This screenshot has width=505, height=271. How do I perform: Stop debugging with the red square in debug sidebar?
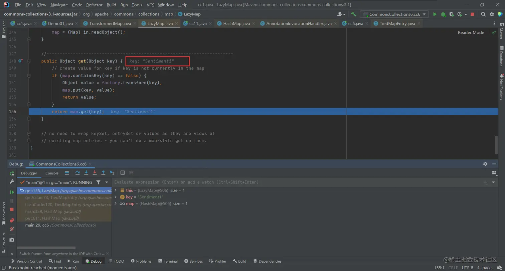click(x=12, y=210)
